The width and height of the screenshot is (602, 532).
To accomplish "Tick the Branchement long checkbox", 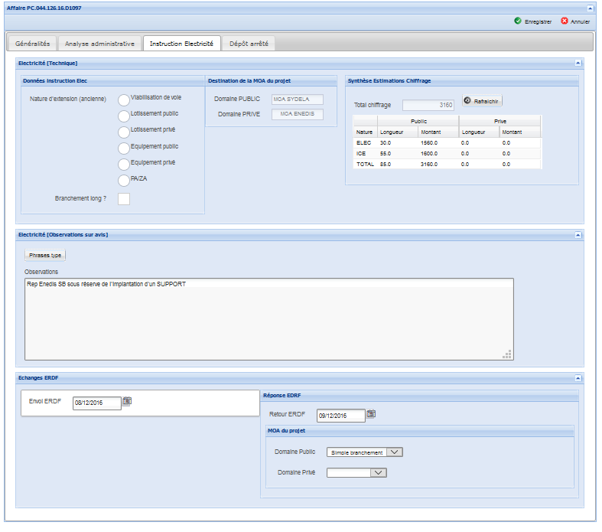I will [x=124, y=199].
